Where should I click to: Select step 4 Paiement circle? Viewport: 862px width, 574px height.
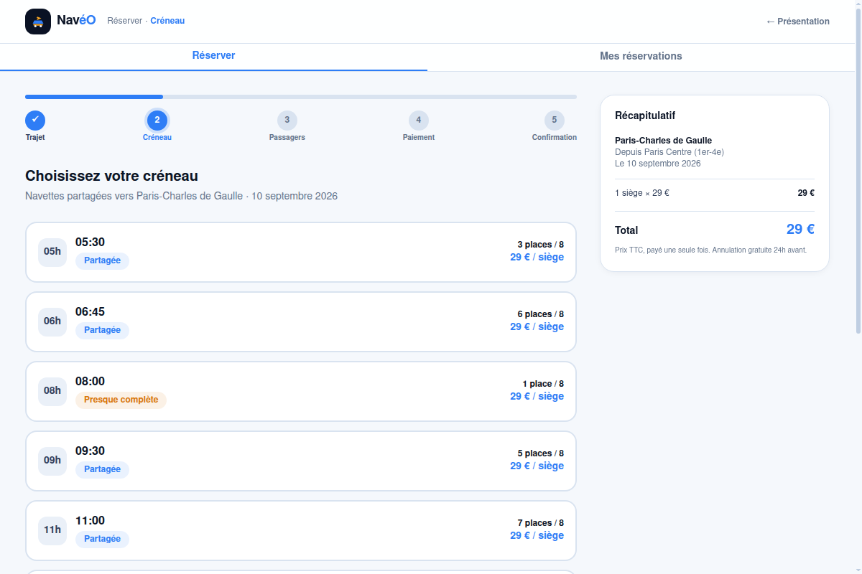coord(419,120)
